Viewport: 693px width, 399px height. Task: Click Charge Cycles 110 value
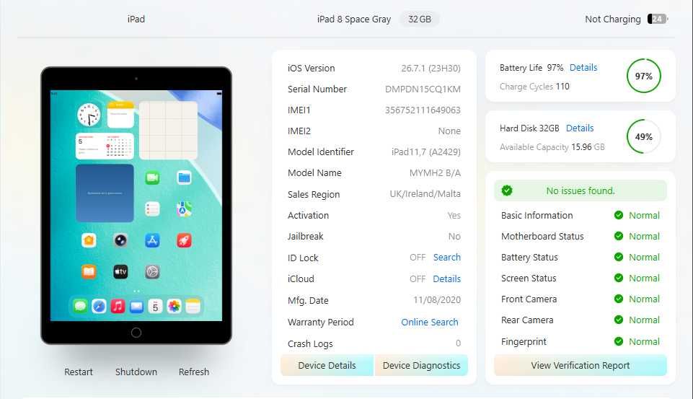click(x=562, y=87)
